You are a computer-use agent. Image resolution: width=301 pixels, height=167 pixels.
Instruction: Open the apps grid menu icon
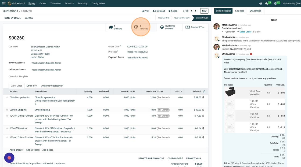[x=4, y=3]
